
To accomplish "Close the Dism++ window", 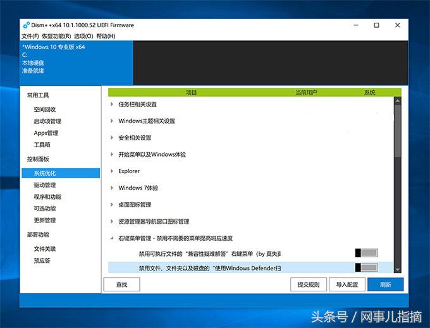I will pyautogui.click(x=397, y=25).
